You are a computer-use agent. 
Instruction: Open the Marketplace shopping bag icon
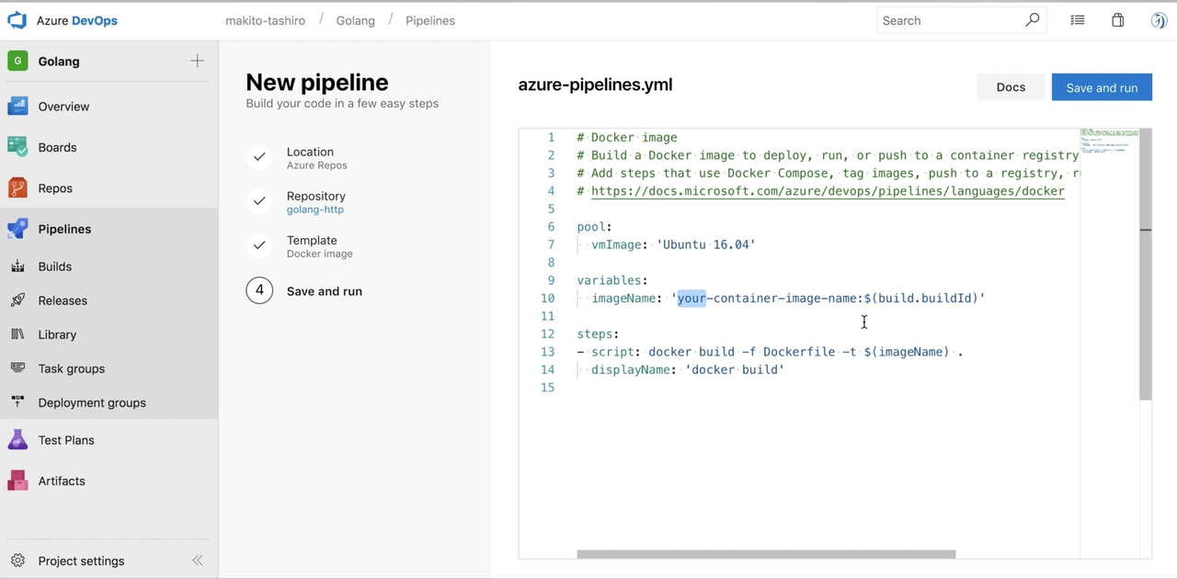pyautogui.click(x=1117, y=19)
